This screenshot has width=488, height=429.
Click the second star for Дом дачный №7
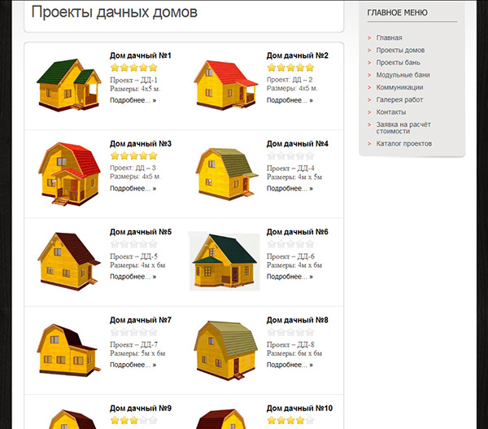click(x=124, y=332)
